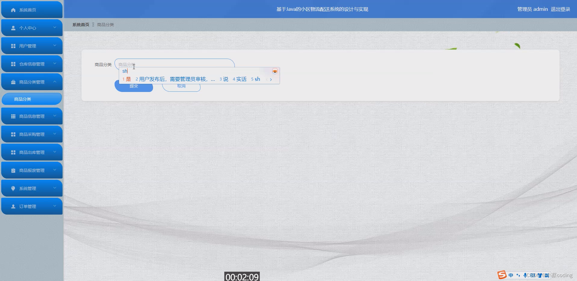Image resolution: width=577 pixels, height=281 pixels.
Task: Expand the 商品采购管理 chevron
Action: click(55, 134)
